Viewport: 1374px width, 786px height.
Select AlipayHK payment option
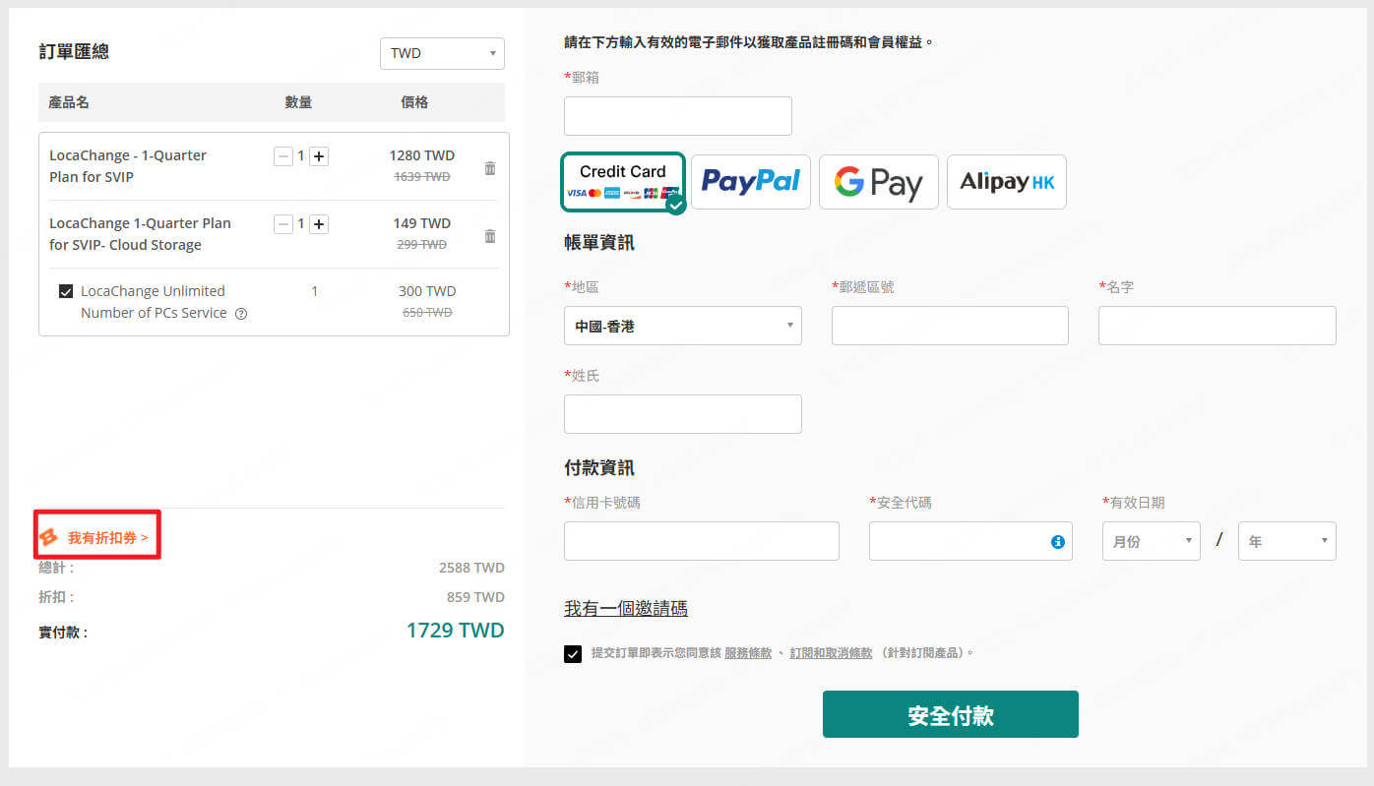[x=1007, y=182]
